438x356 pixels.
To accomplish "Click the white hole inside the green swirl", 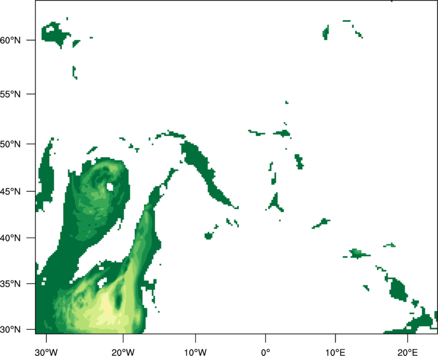I will 111,187.
